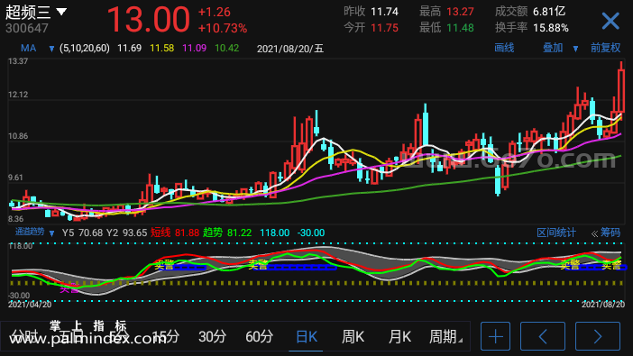Expand the 通道趋势 indicator dropdown
Viewport: 633px width, 356px height.
(51, 233)
